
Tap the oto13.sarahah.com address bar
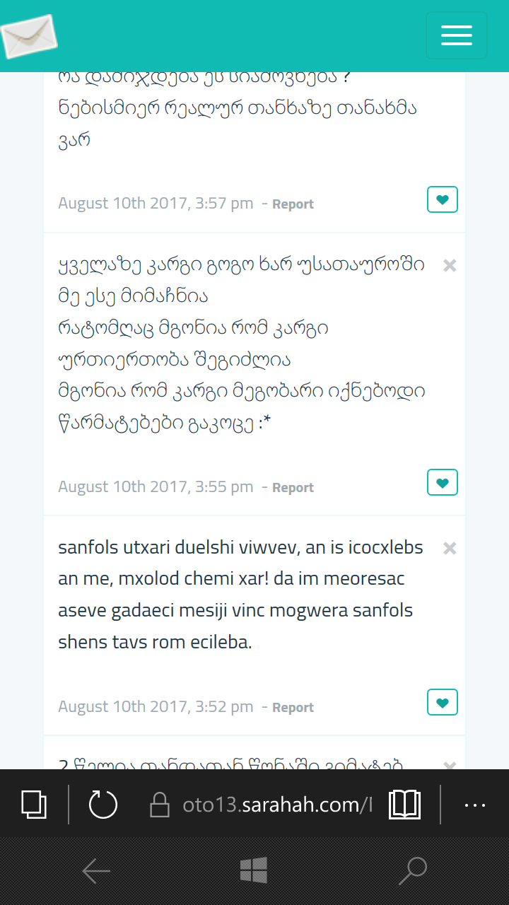277,805
